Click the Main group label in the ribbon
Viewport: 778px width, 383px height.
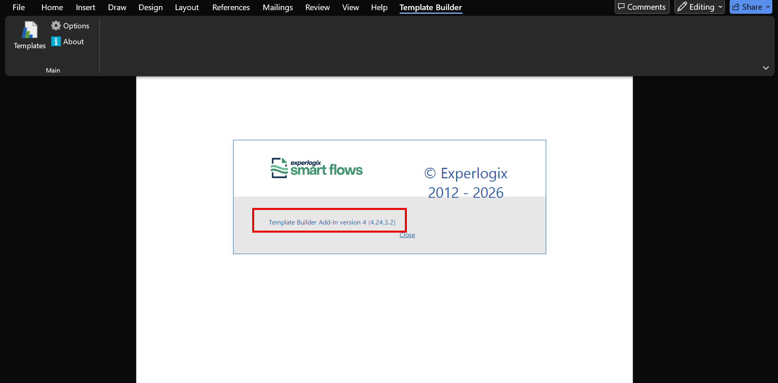click(53, 70)
